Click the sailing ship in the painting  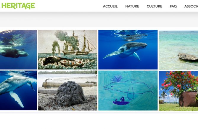pyautogui.click(x=80, y=43)
